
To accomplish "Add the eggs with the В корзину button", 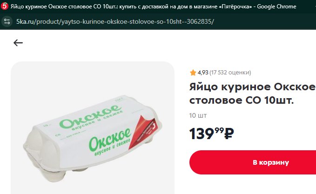I will tap(253, 162).
